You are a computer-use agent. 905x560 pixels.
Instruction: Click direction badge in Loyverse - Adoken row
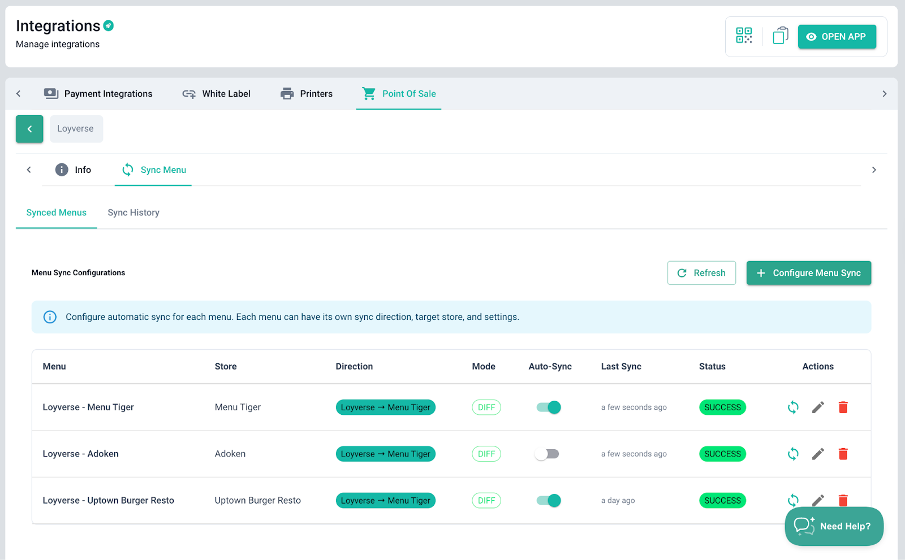(x=386, y=454)
